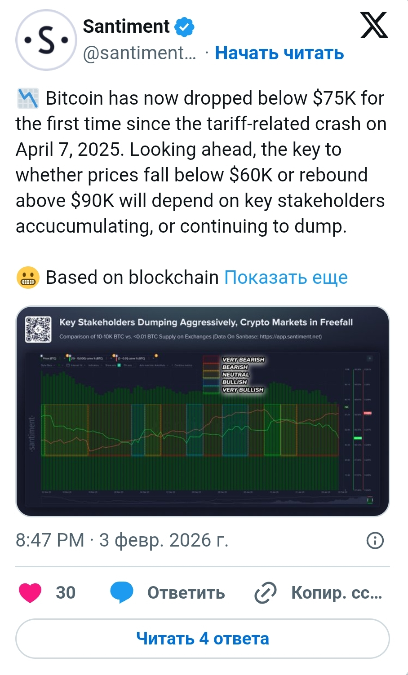The height and width of the screenshot is (675, 408).
Task: Open the Santiment profile avatar
Action: coord(46,40)
